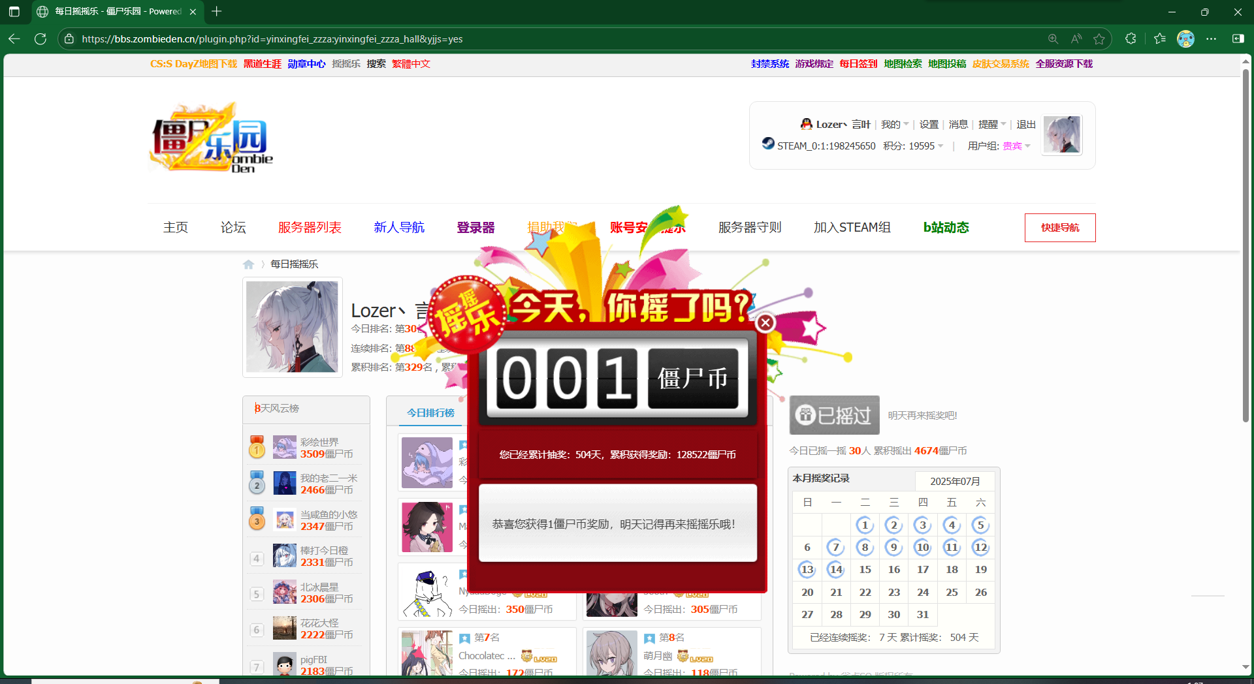
Task: Open 彩绘世界 user in 8天风云榜
Action: [319, 442]
